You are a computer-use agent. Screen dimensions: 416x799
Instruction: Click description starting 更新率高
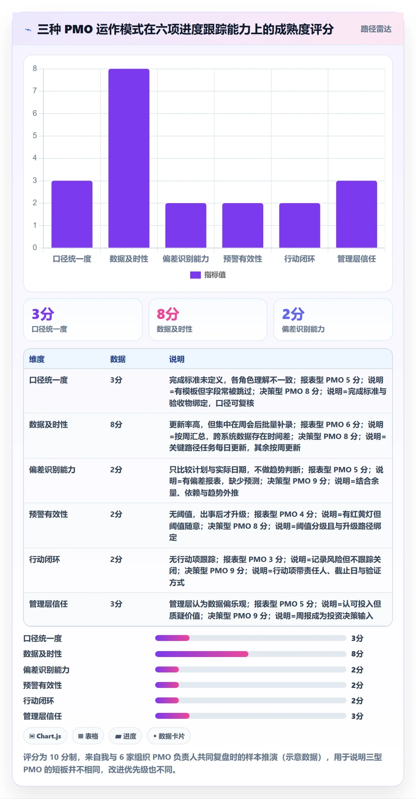pos(278,436)
